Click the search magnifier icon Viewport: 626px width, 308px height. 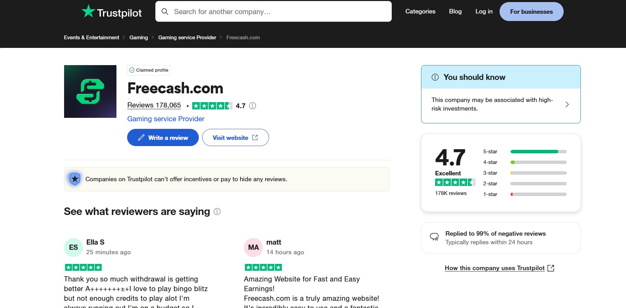[165, 12]
